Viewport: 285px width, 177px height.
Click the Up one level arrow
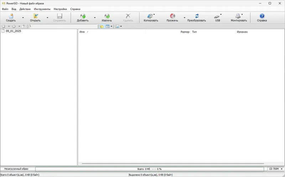(x=24, y=26)
